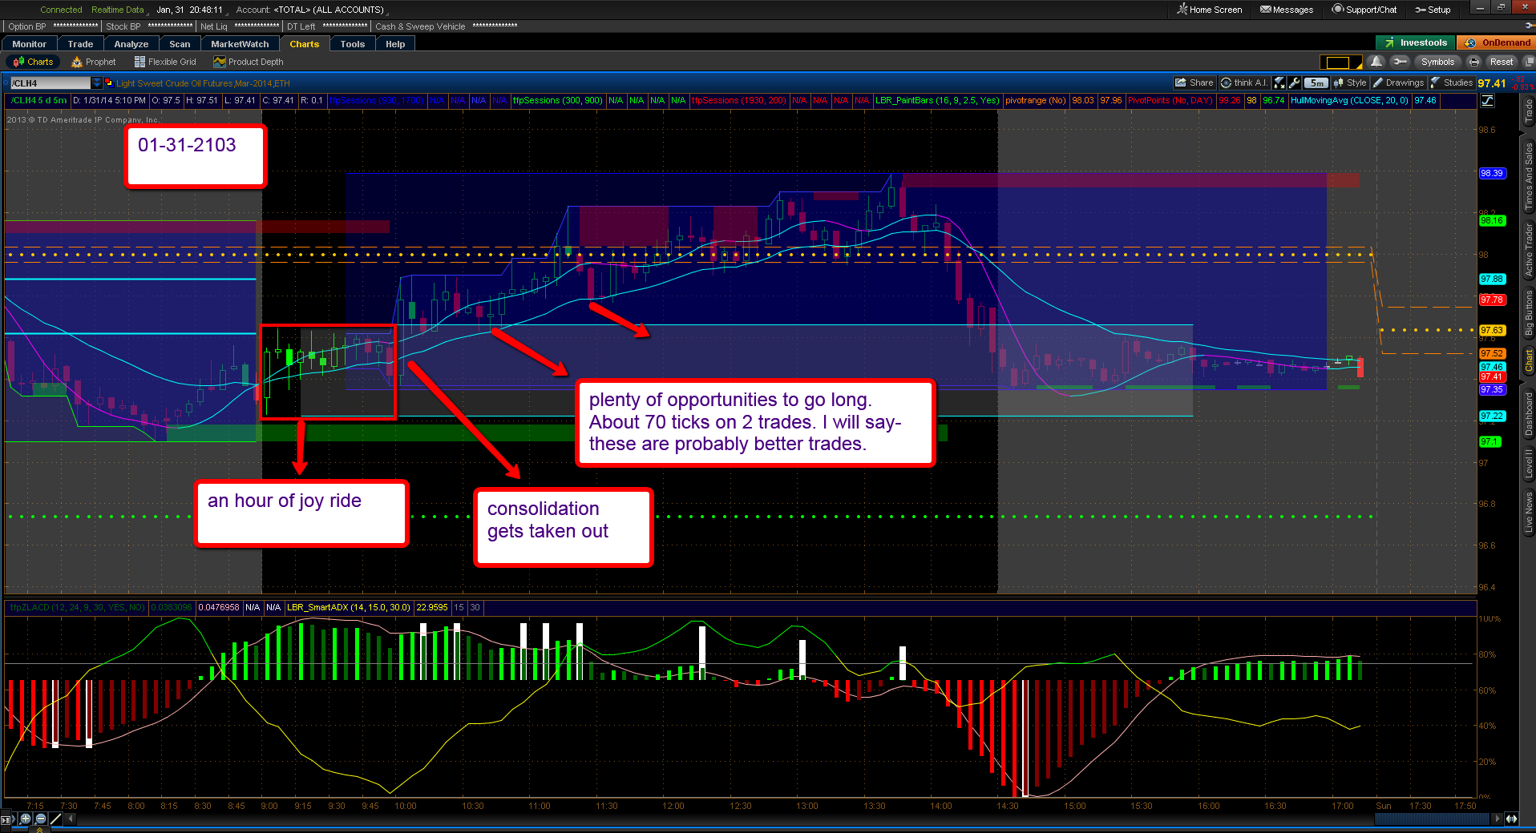Click the /CLH4 symbol input field
This screenshot has height=833, width=1536.
[50, 82]
